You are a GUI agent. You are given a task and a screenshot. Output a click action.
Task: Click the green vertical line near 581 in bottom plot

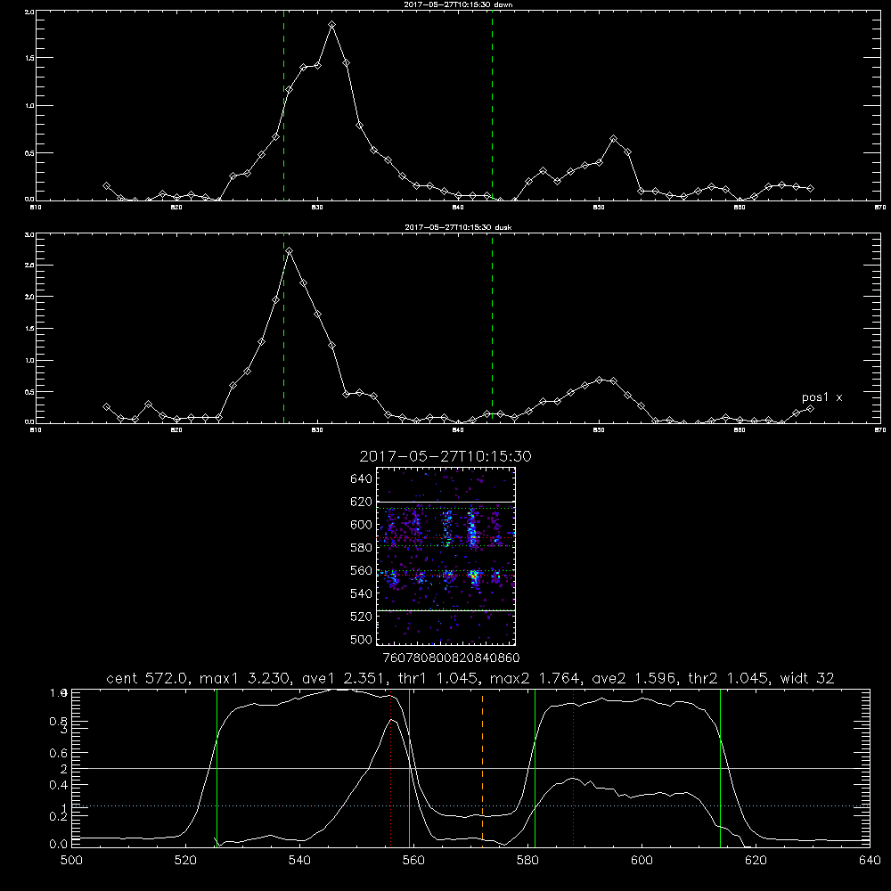tap(535, 768)
